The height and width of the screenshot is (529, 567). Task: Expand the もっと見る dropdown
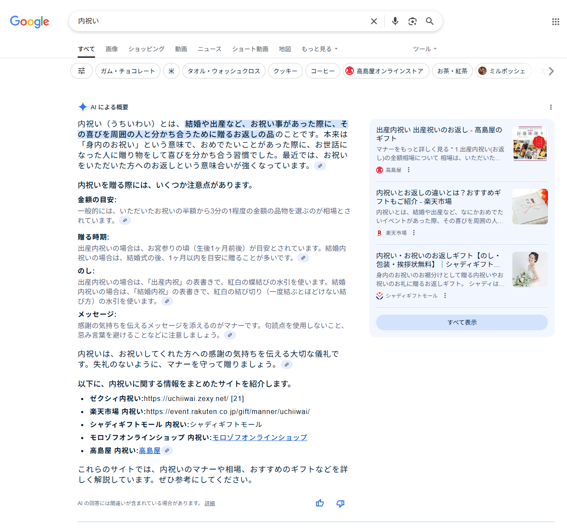click(x=320, y=49)
